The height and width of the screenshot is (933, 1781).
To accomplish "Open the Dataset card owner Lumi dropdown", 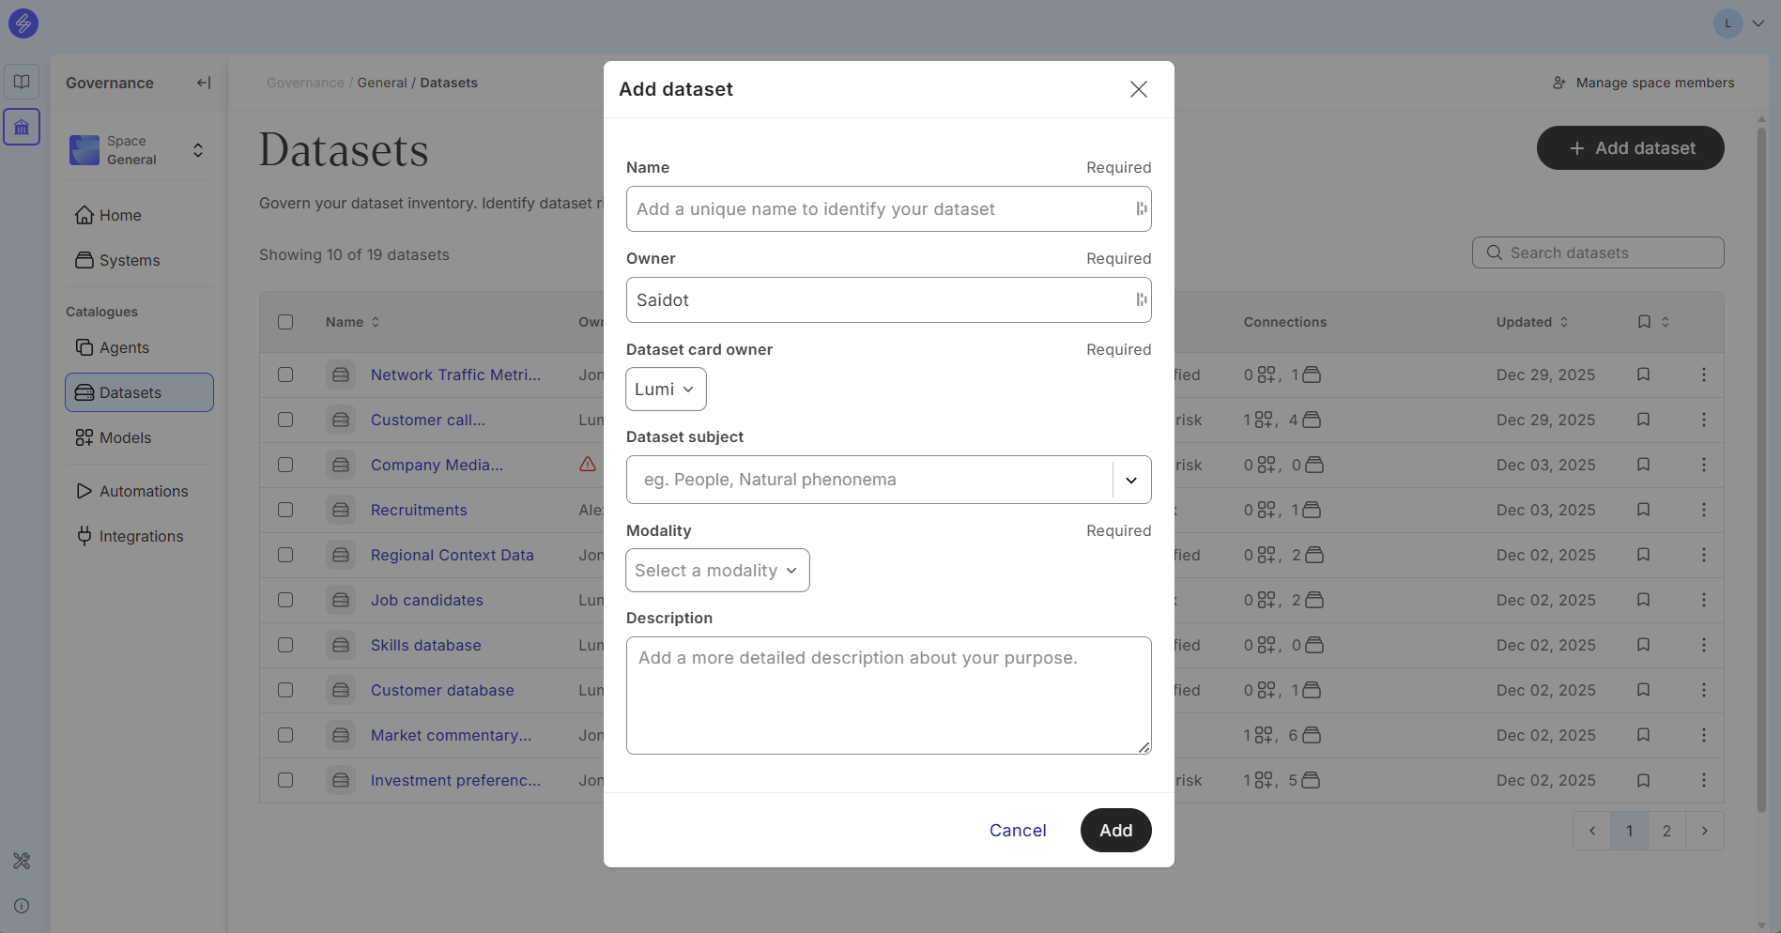I will coord(665,389).
